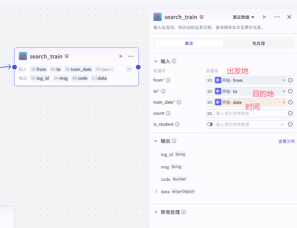The image size is (297, 228).
Task: Show info for count parameter
Action: pos(168,113)
